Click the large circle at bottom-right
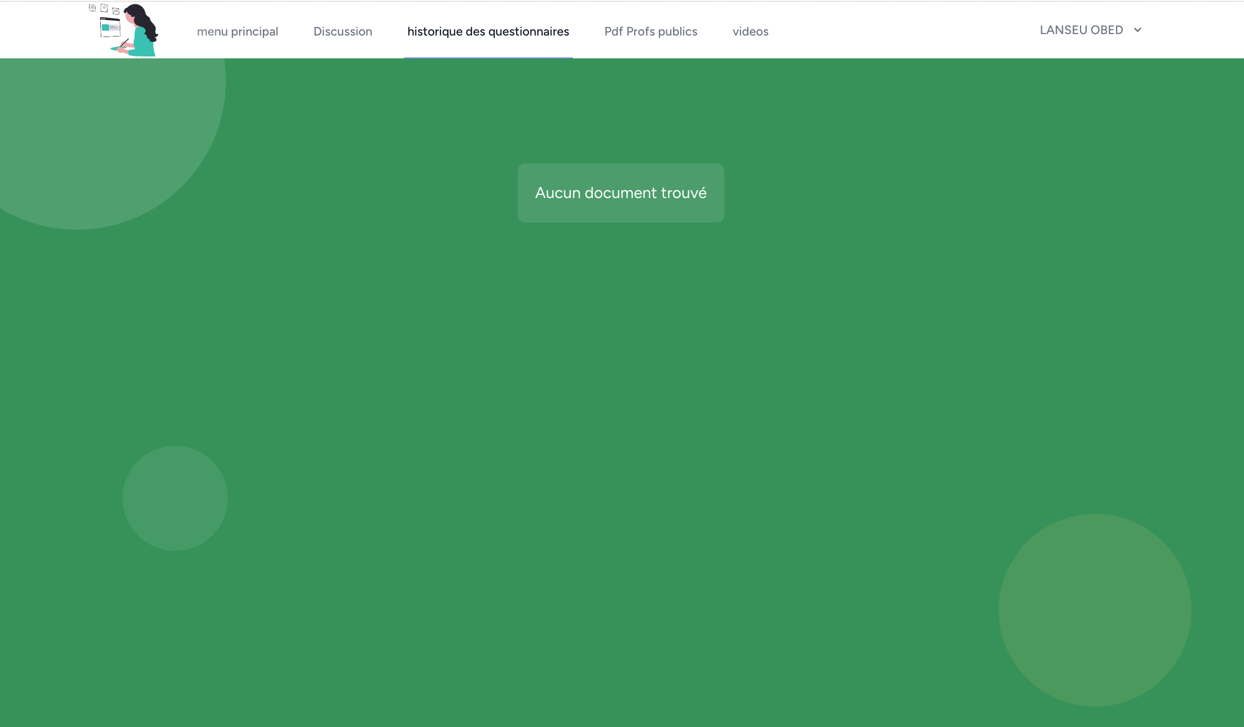 1095,610
